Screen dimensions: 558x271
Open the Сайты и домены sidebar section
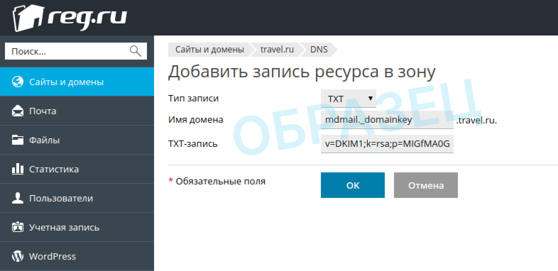(77, 82)
